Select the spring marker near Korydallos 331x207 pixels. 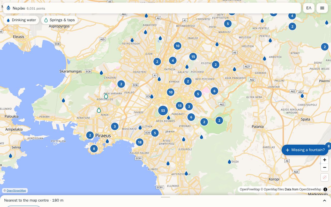(x=106, y=96)
